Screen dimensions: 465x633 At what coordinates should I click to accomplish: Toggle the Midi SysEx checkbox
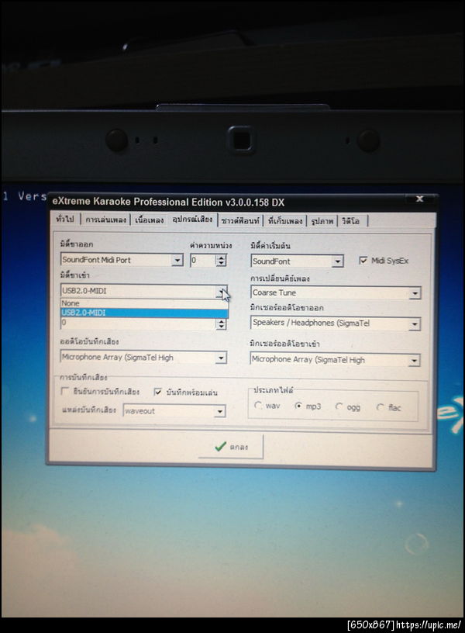pos(363,261)
